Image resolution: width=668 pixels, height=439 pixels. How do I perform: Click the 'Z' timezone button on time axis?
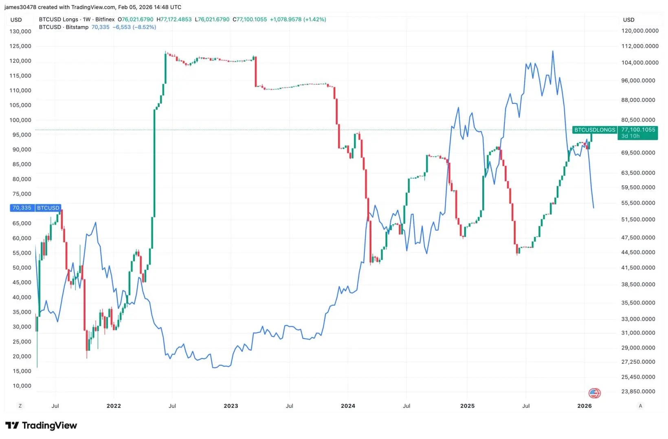(20, 406)
